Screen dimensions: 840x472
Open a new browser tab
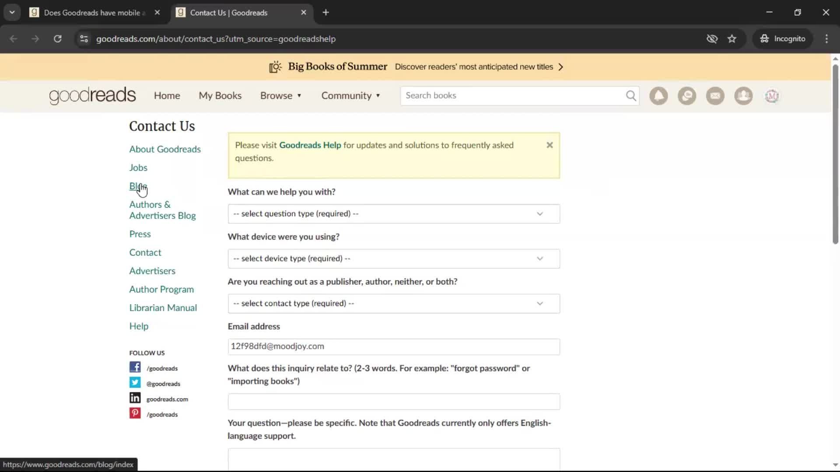325,13
